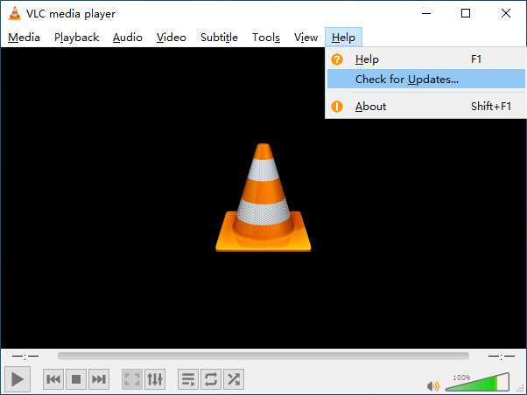Skip to next media track
This screenshot has height=395, width=527.
tap(99, 379)
